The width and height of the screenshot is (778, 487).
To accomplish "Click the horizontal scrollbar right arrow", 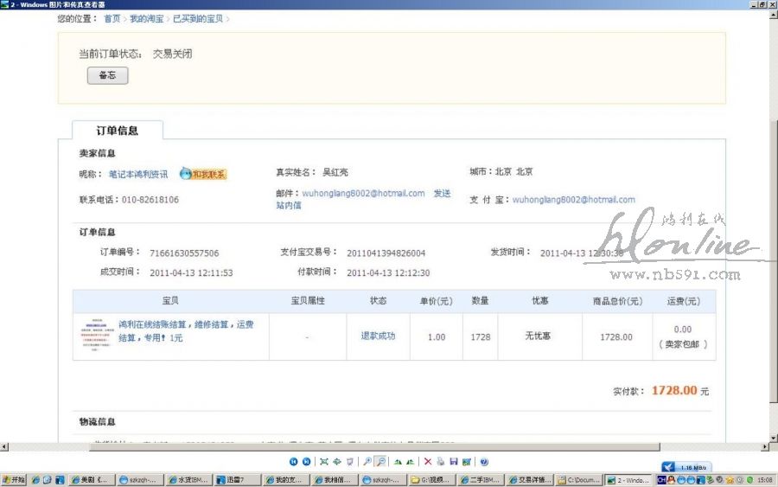I will 763,446.
